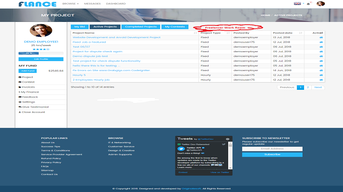Image resolution: width=343 pixels, height=192 pixels.
Task: Click View on Twitter link
Action: [x=220, y=172]
